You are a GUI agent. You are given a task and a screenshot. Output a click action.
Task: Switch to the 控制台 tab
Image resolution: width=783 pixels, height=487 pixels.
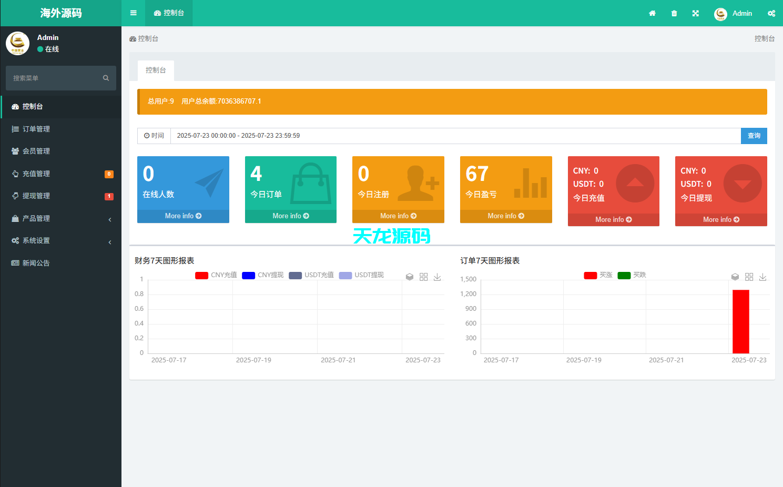156,70
